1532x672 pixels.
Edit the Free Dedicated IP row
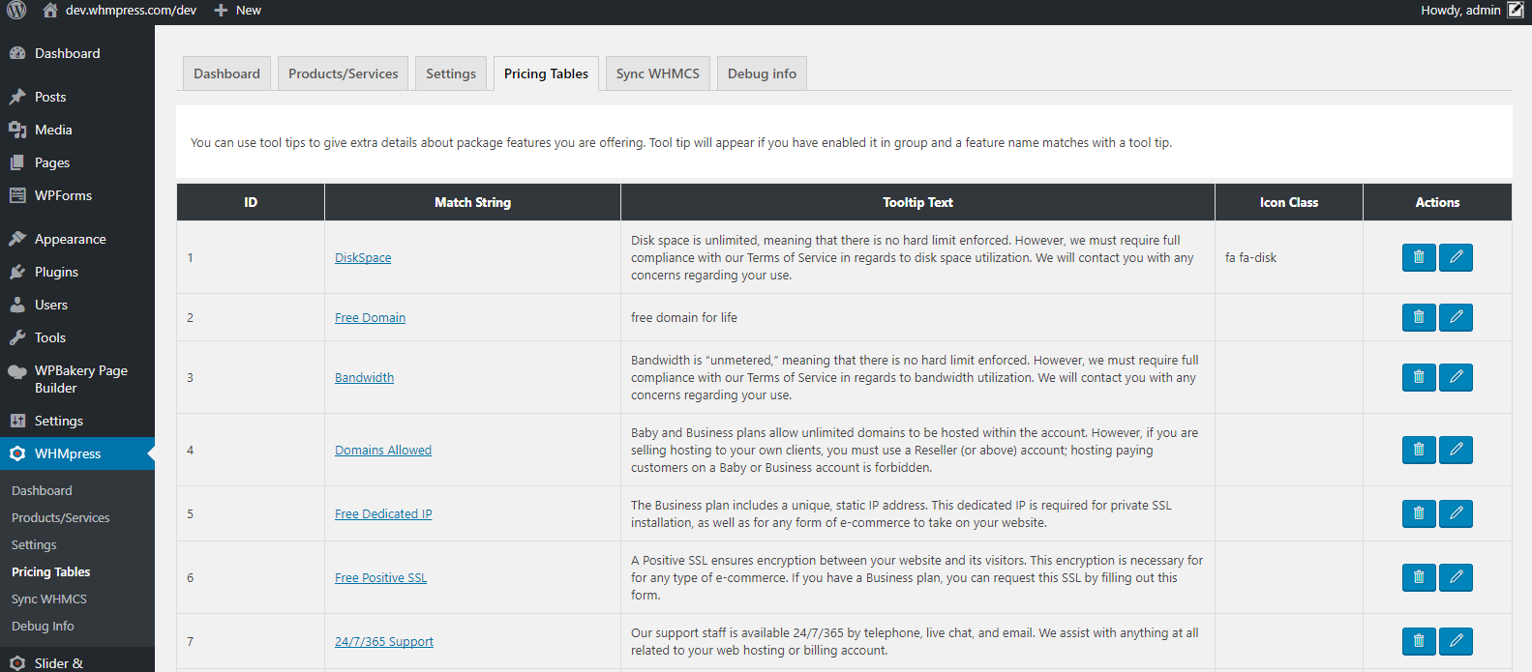coord(1456,513)
